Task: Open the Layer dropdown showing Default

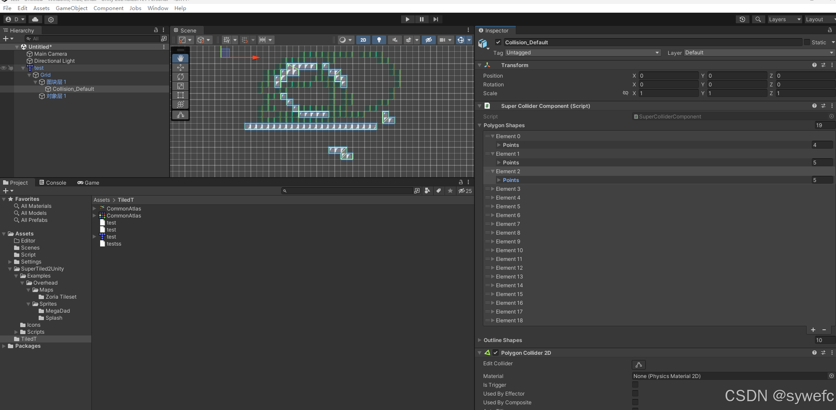Action: point(760,53)
